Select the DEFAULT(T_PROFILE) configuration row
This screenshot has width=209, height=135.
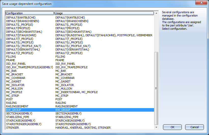pos(80,39)
